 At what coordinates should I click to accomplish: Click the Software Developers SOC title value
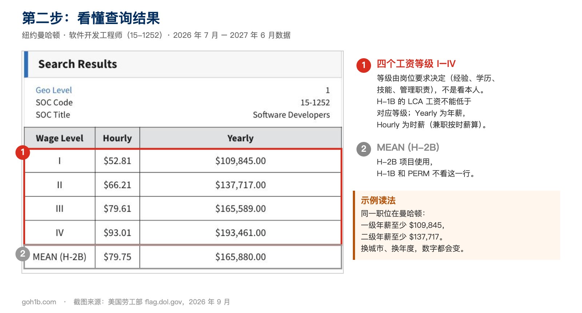click(291, 115)
